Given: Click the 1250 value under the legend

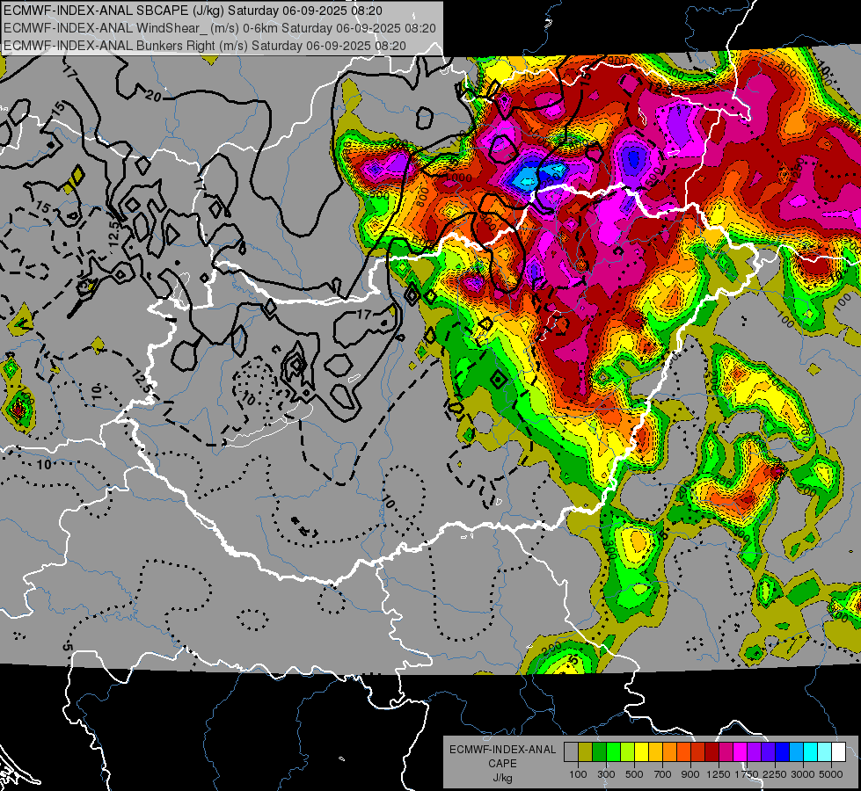Looking at the screenshot, I should [719, 774].
